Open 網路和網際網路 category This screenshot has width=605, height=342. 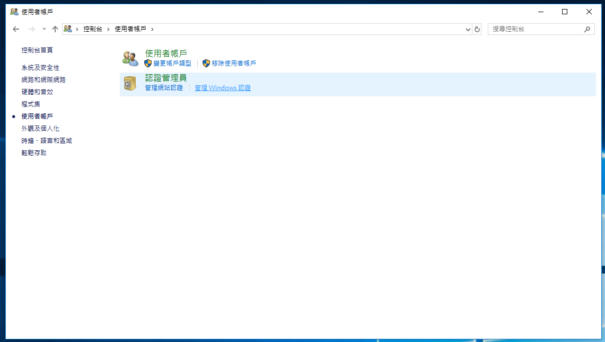click(43, 80)
